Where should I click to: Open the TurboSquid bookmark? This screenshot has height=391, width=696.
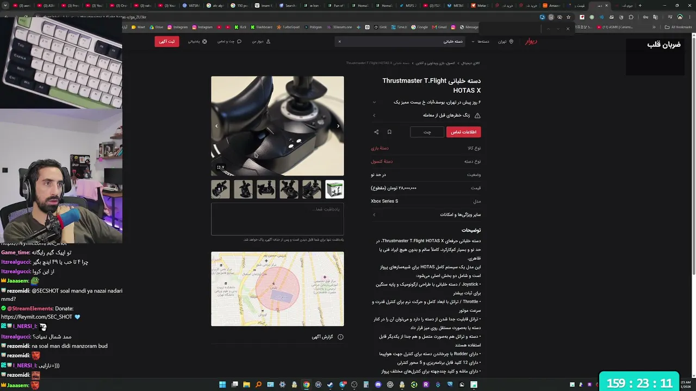click(x=288, y=27)
